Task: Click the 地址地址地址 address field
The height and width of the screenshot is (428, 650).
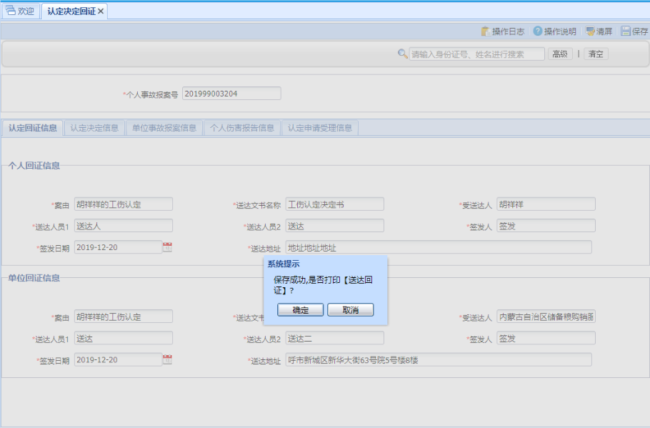Action: (x=439, y=247)
